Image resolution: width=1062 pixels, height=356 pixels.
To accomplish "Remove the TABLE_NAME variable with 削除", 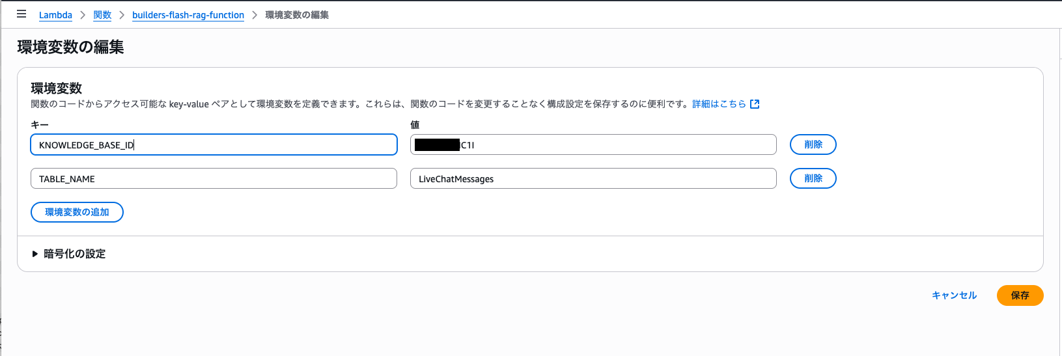I will [x=813, y=178].
